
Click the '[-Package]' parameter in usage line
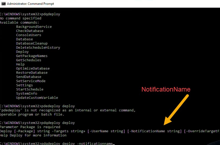pyautogui.click(x=25, y=131)
